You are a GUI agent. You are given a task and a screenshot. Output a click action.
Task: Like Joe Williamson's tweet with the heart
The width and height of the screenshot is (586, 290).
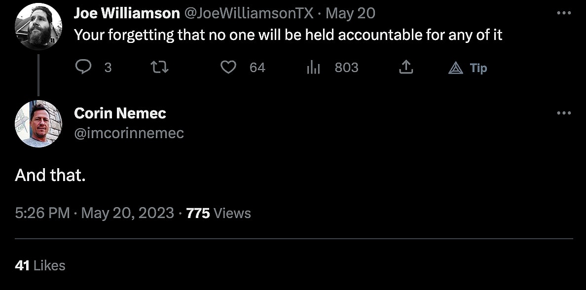228,67
